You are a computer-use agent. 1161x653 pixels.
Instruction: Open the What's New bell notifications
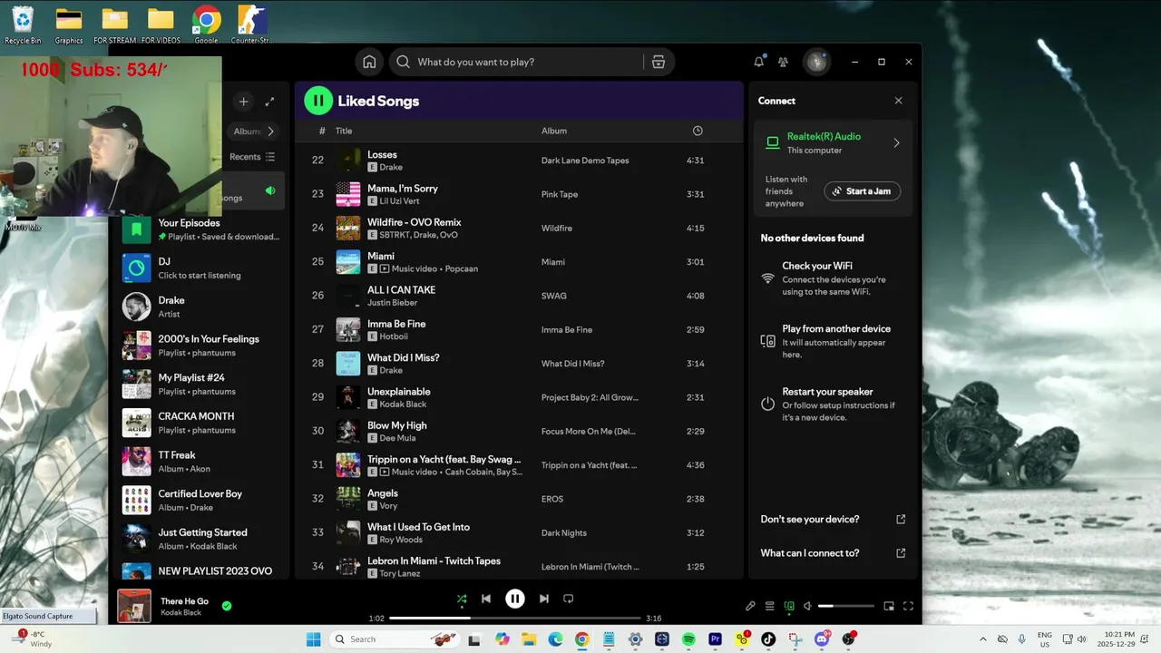point(758,62)
